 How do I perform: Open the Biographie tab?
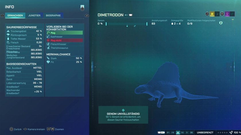point(53,15)
